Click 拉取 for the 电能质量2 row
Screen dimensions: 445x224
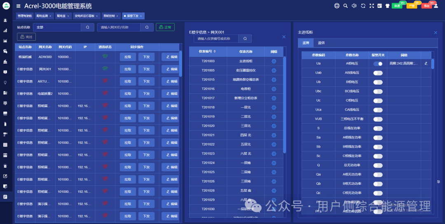click(x=128, y=93)
